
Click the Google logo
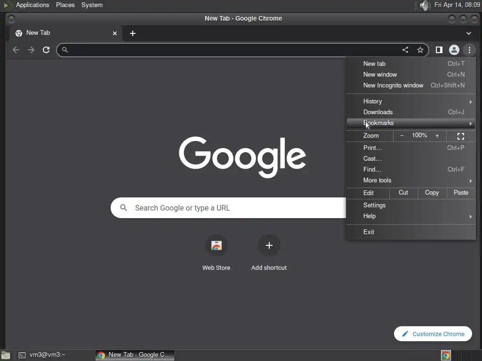pos(242,157)
